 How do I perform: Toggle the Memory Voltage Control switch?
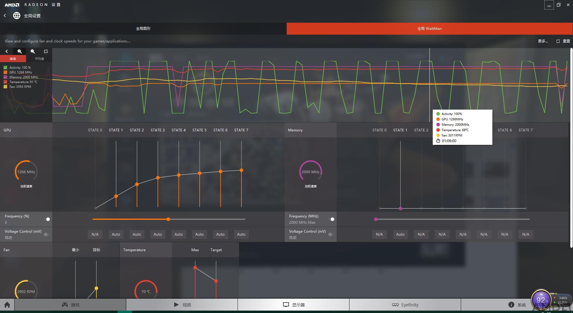tap(331, 234)
